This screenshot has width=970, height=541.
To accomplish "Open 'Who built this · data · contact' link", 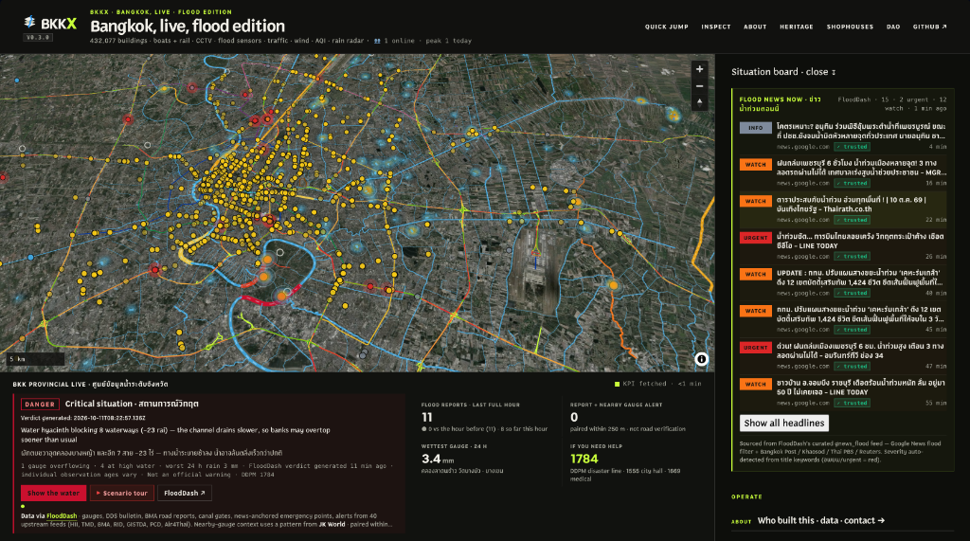I will (821, 520).
